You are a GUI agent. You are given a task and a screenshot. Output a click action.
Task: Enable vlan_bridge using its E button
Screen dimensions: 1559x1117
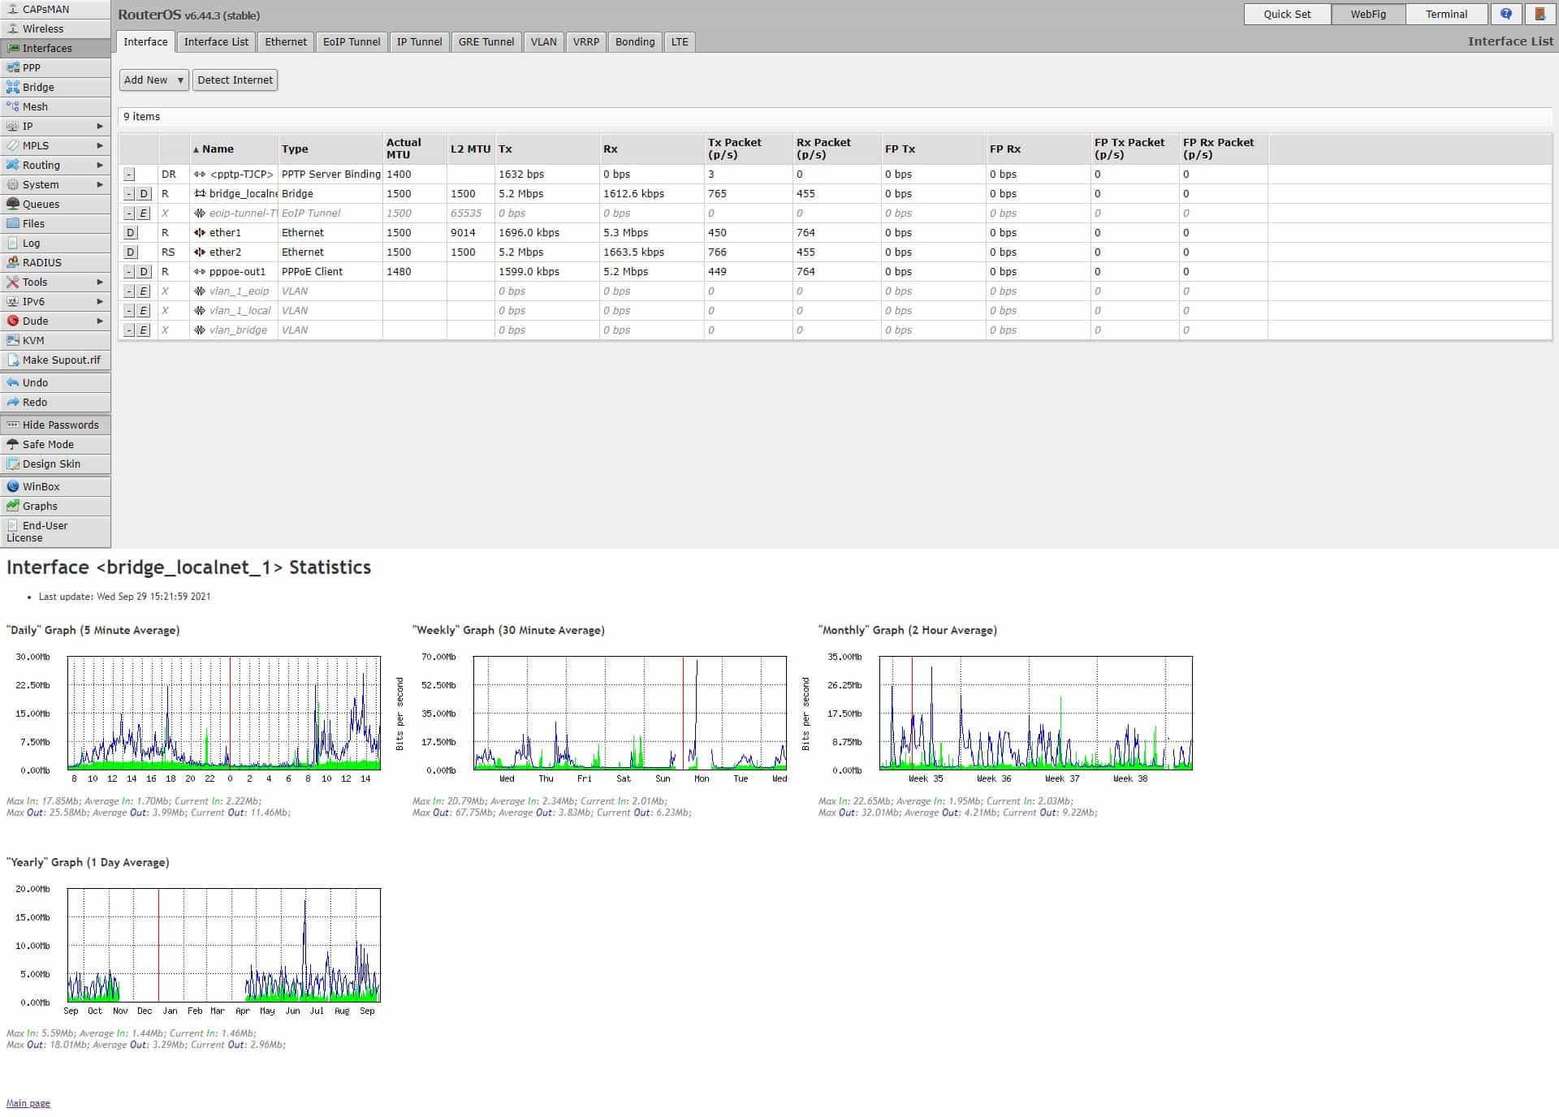click(144, 330)
